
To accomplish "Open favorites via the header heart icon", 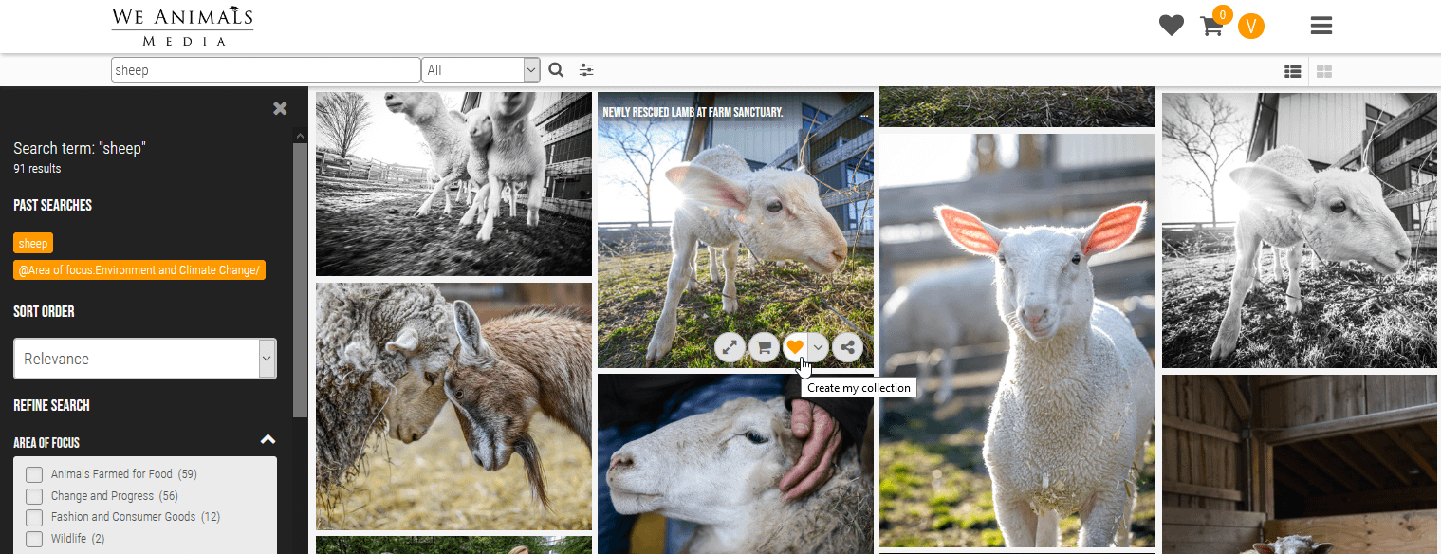I will [x=1172, y=26].
